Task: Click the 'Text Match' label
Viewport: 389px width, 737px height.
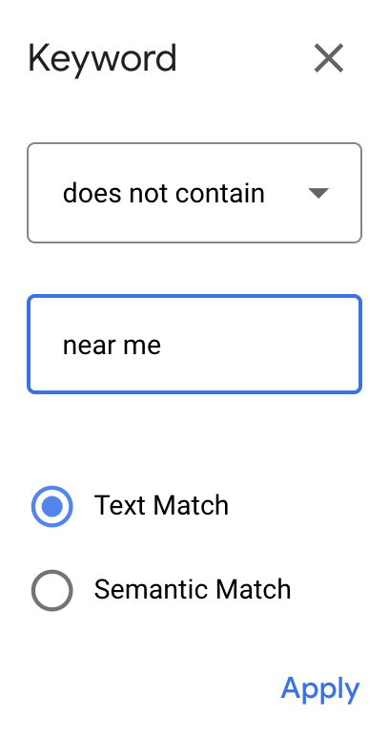Action: point(161,505)
